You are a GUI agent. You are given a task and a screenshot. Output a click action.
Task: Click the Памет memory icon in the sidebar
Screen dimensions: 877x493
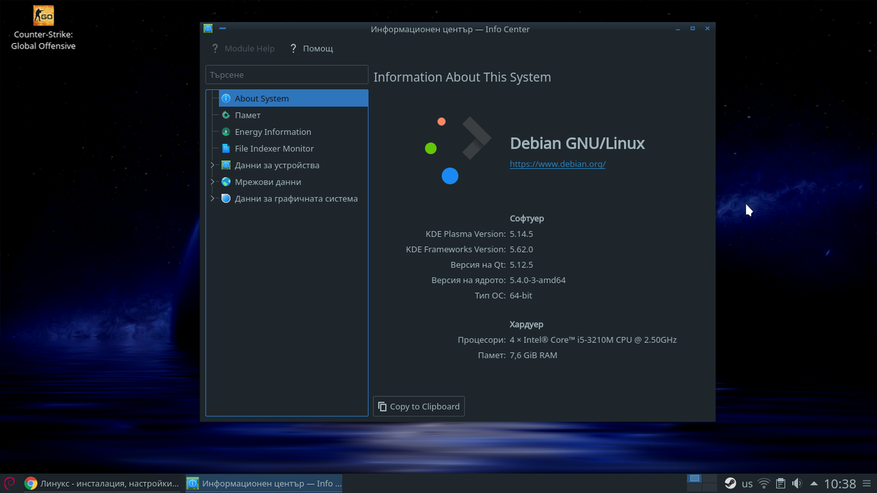point(226,115)
